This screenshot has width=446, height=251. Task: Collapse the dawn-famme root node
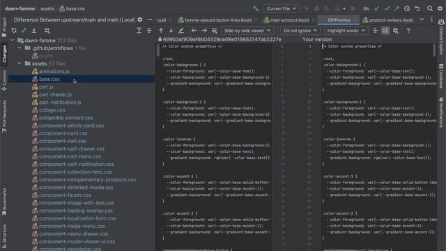pyautogui.click(x=13, y=40)
